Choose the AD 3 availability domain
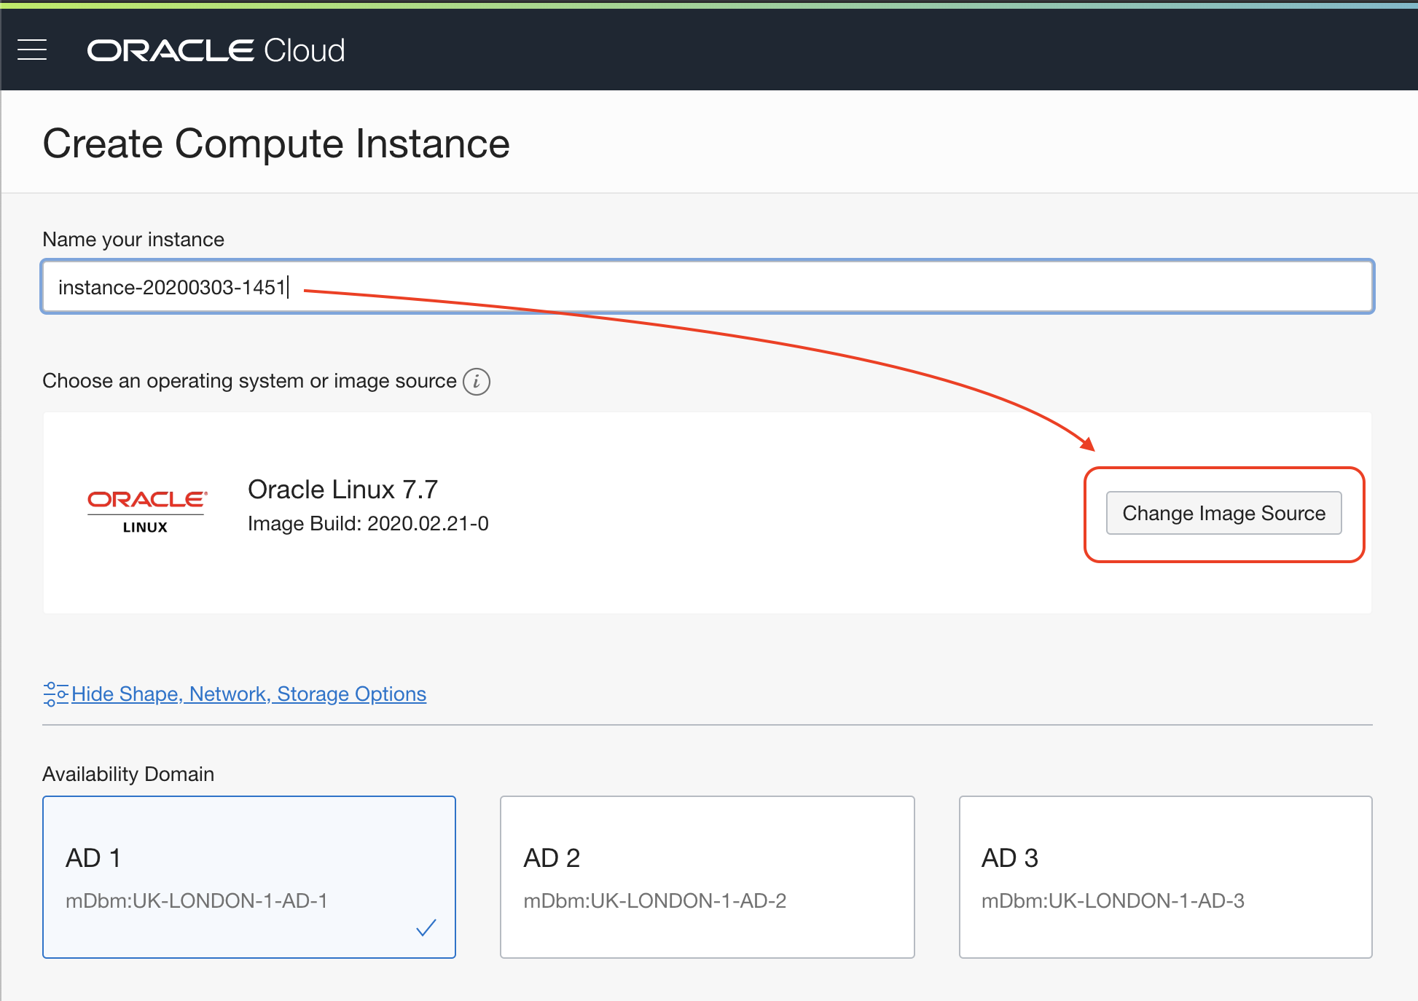The image size is (1418, 1001). point(1164,876)
